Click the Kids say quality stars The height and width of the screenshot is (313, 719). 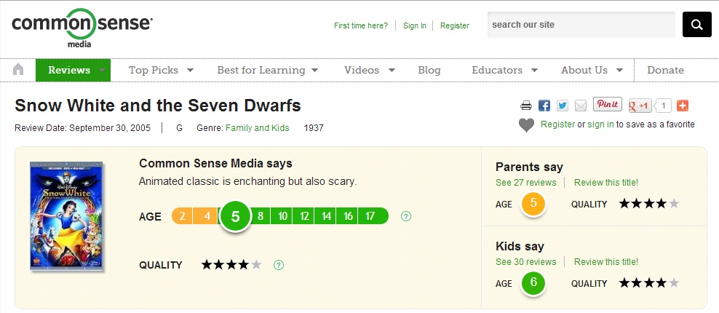point(649,282)
